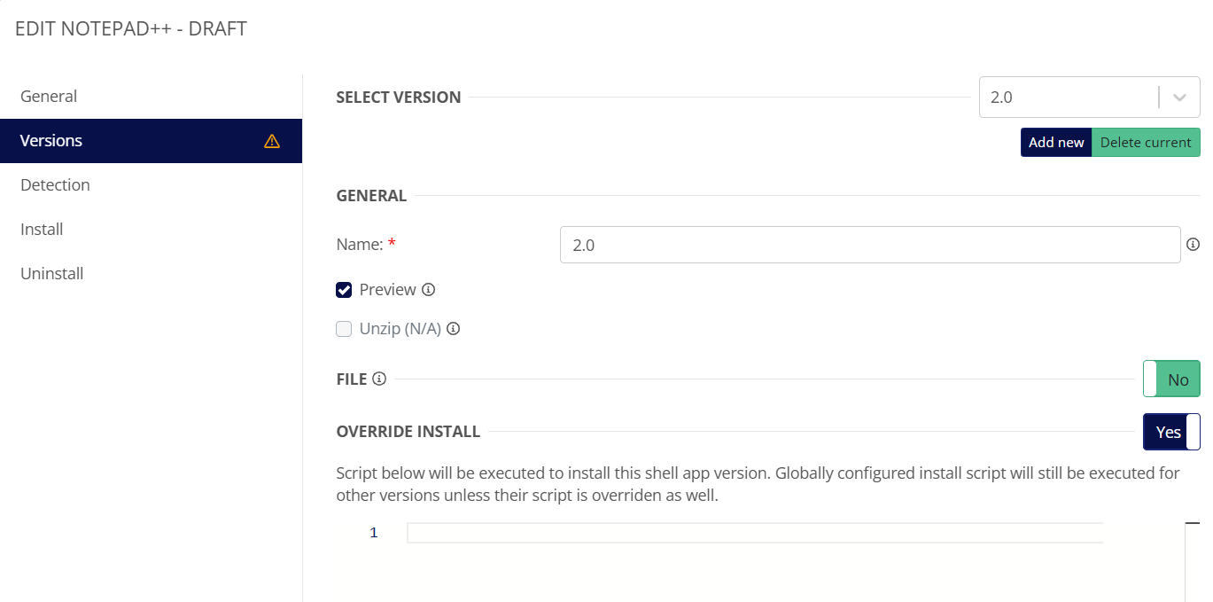1213x602 pixels.
Task: Click the info icon beside Name field
Action: click(1193, 245)
